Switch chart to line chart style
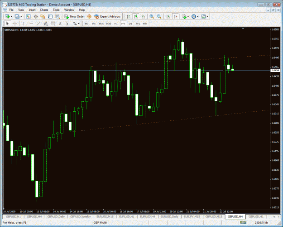The height and width of the screenshot is (227, 283). [143, 17]
